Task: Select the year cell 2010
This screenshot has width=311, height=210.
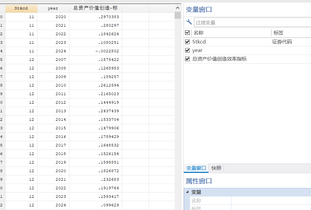Action: tap(53, 85)
